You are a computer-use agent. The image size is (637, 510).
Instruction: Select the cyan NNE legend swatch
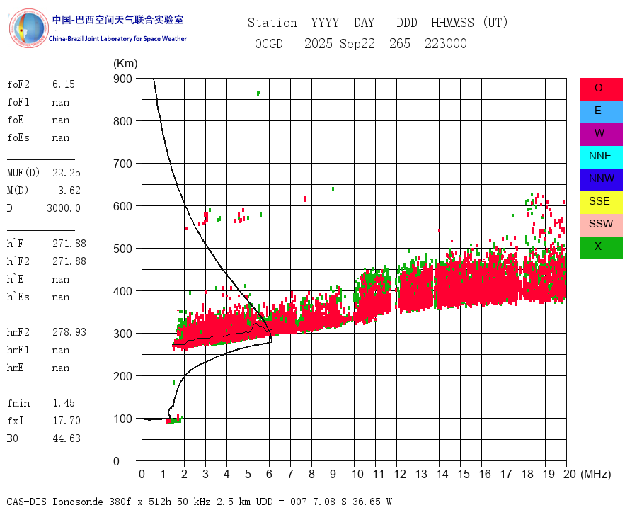pos(601,157)
